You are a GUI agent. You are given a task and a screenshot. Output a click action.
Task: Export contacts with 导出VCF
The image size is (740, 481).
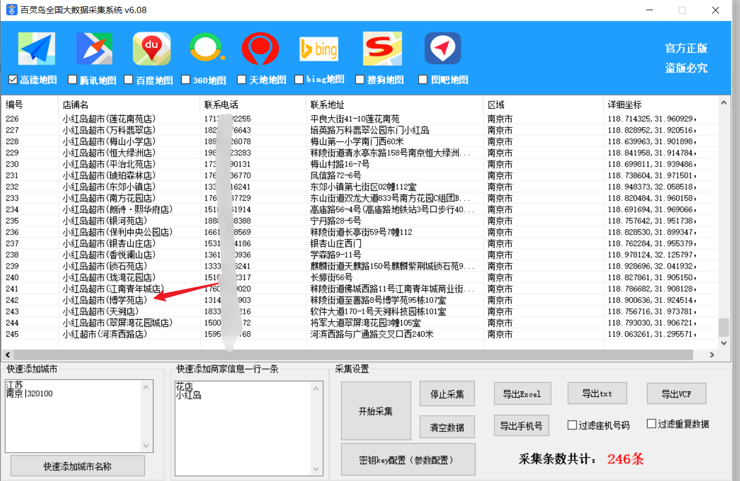click(x=677, y=394)
